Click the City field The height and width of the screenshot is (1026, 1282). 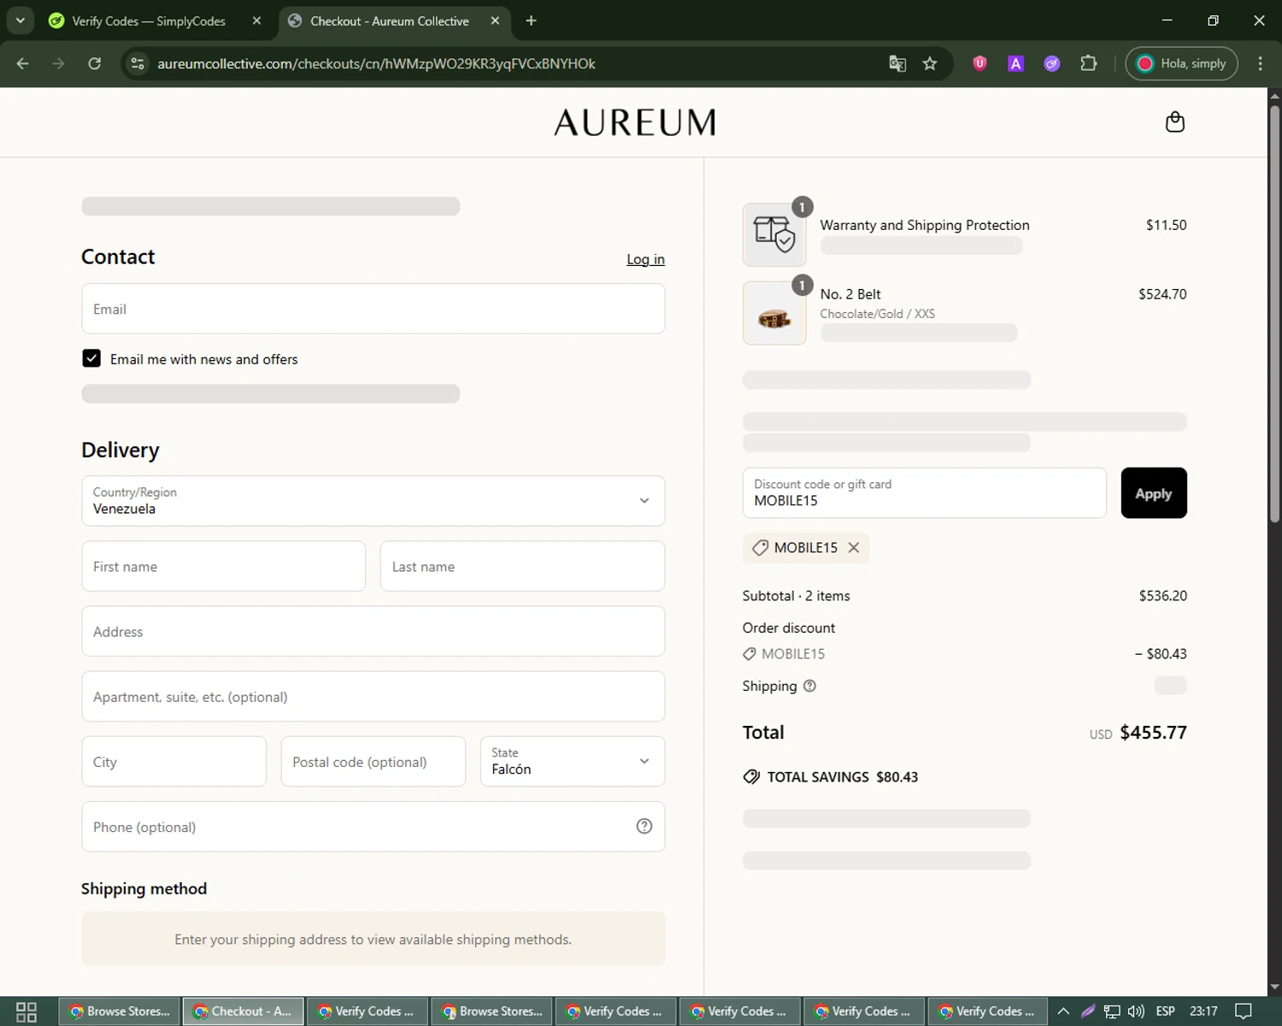point(173,761)
